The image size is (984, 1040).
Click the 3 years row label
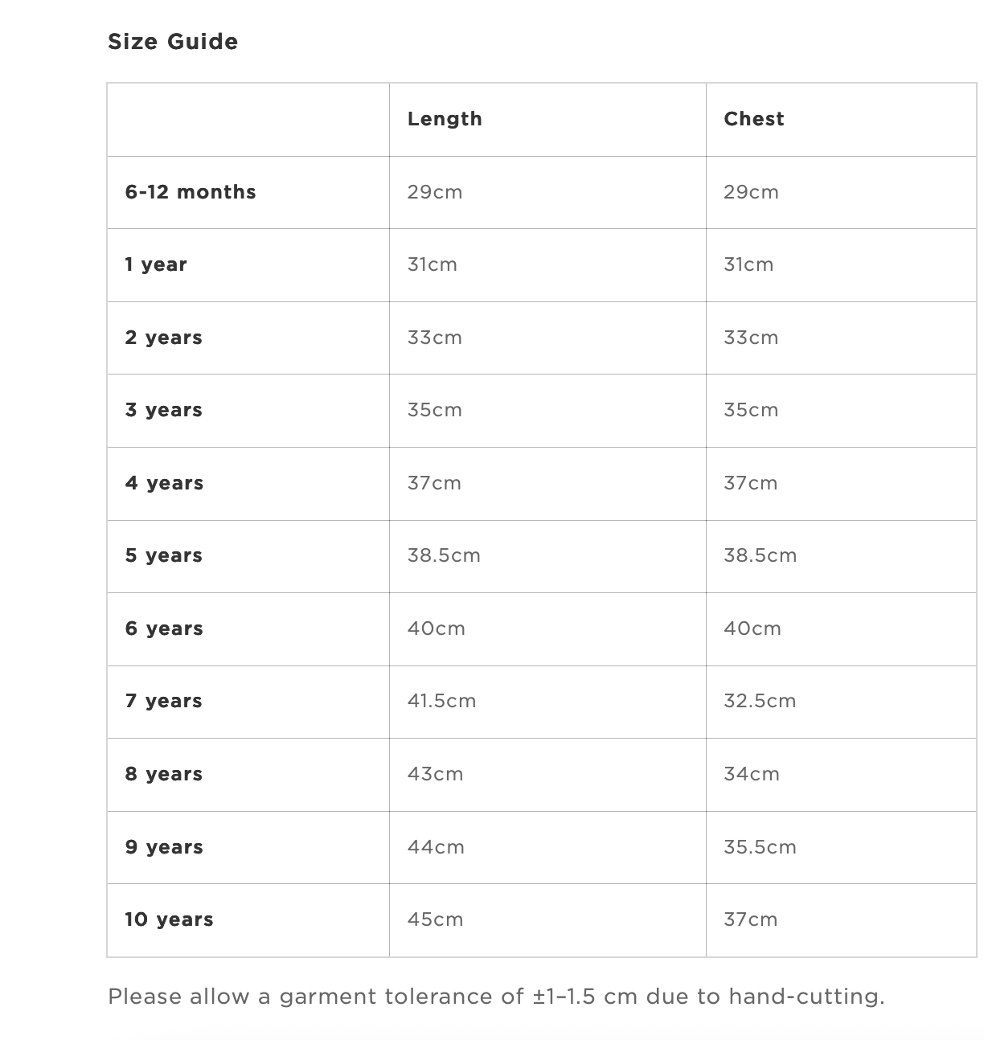pos(163,410)
